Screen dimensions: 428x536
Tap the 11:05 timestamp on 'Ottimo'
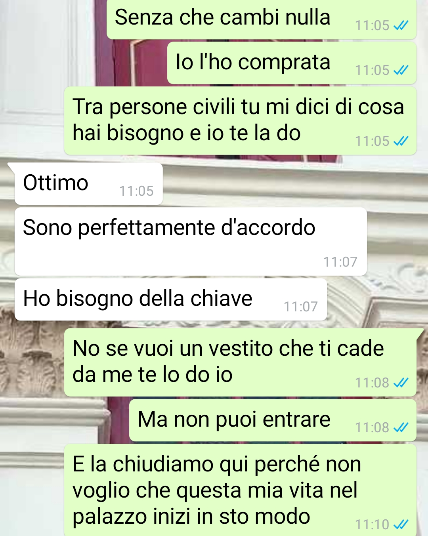[136, 191]
